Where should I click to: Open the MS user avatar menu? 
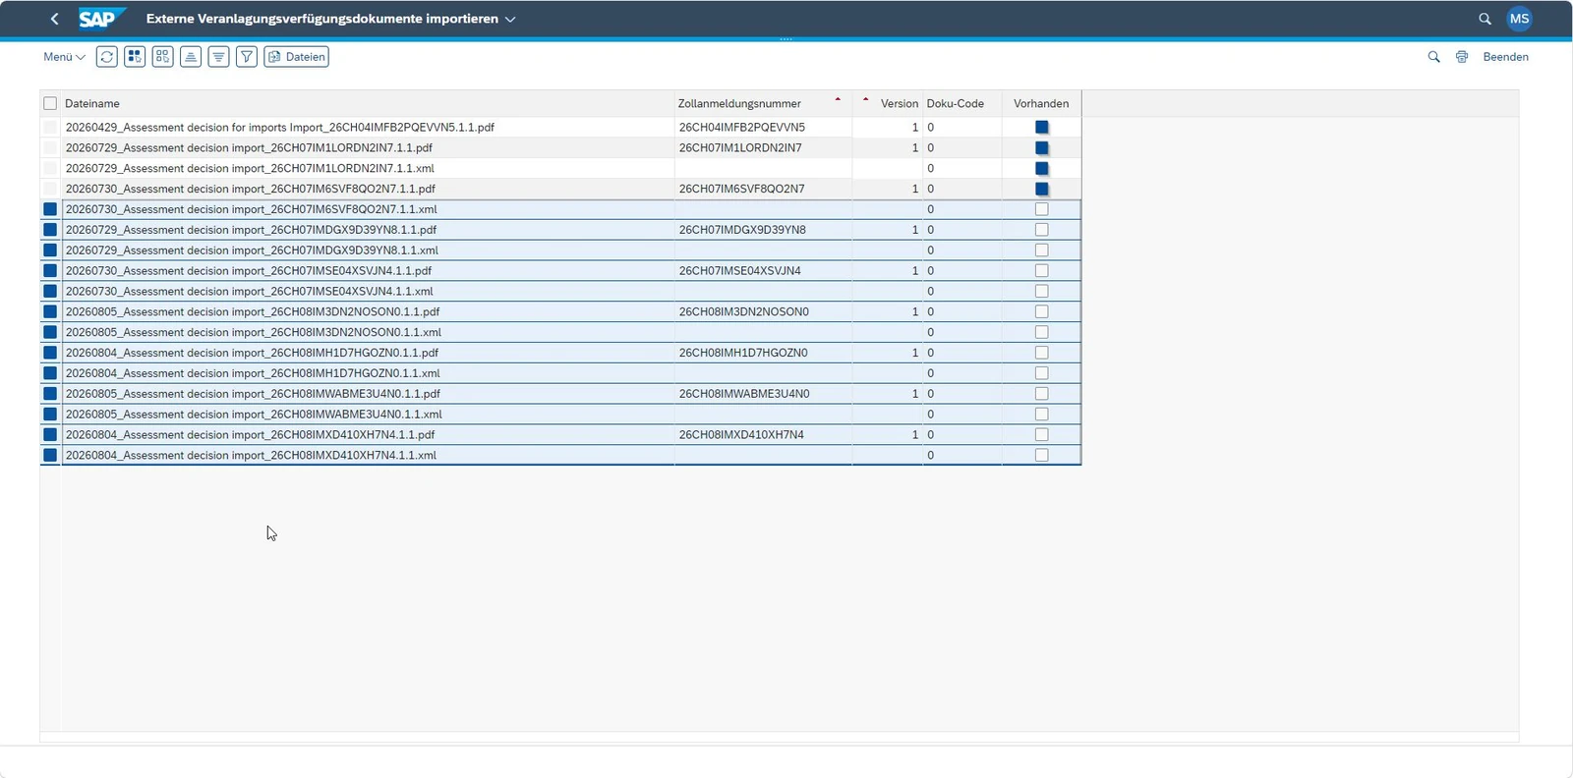point(1520,19)
